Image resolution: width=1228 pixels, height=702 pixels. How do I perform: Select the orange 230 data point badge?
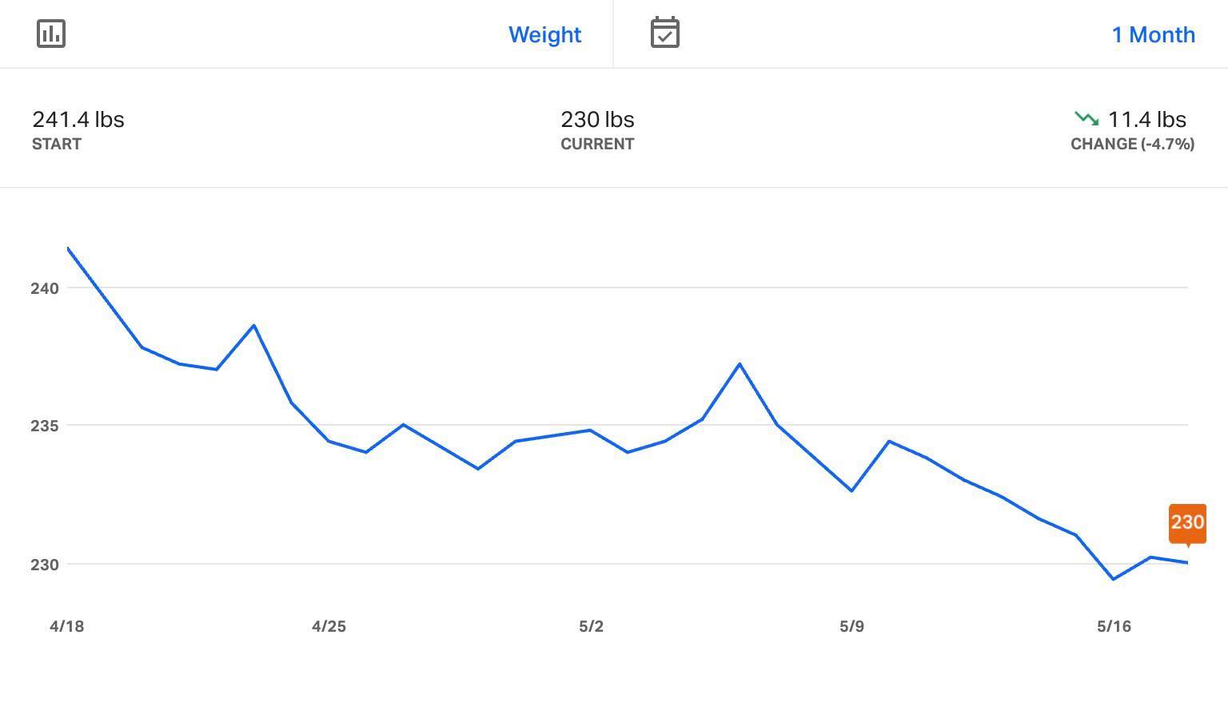pos(1188,524)
